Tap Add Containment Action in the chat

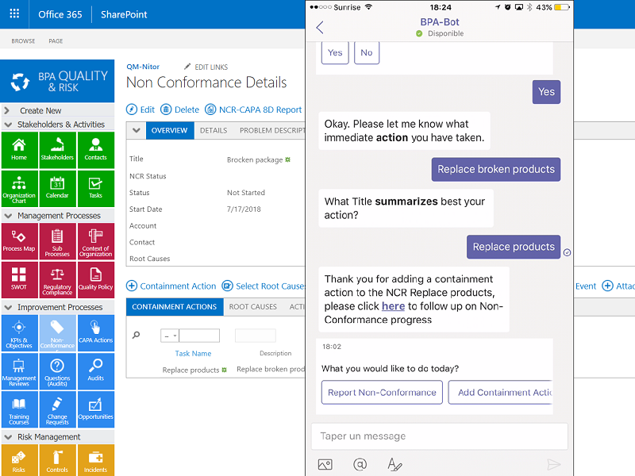click(500, 392)
